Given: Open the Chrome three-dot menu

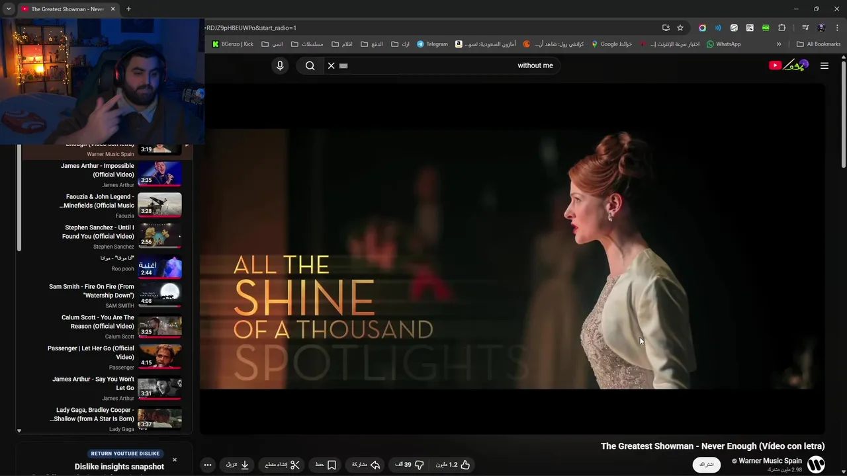Looking at the screenshot, I should (837, 28).
